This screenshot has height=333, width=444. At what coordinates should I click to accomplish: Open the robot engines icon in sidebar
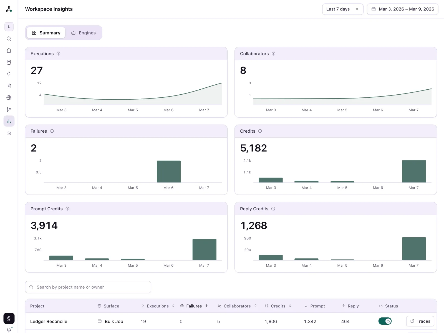(9, 133)
